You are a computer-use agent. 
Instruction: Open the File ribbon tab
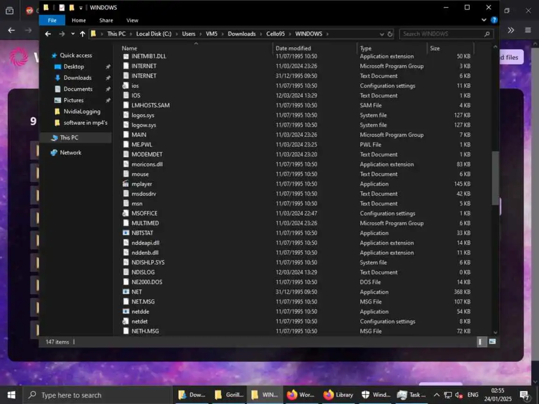tap(52, 20)
